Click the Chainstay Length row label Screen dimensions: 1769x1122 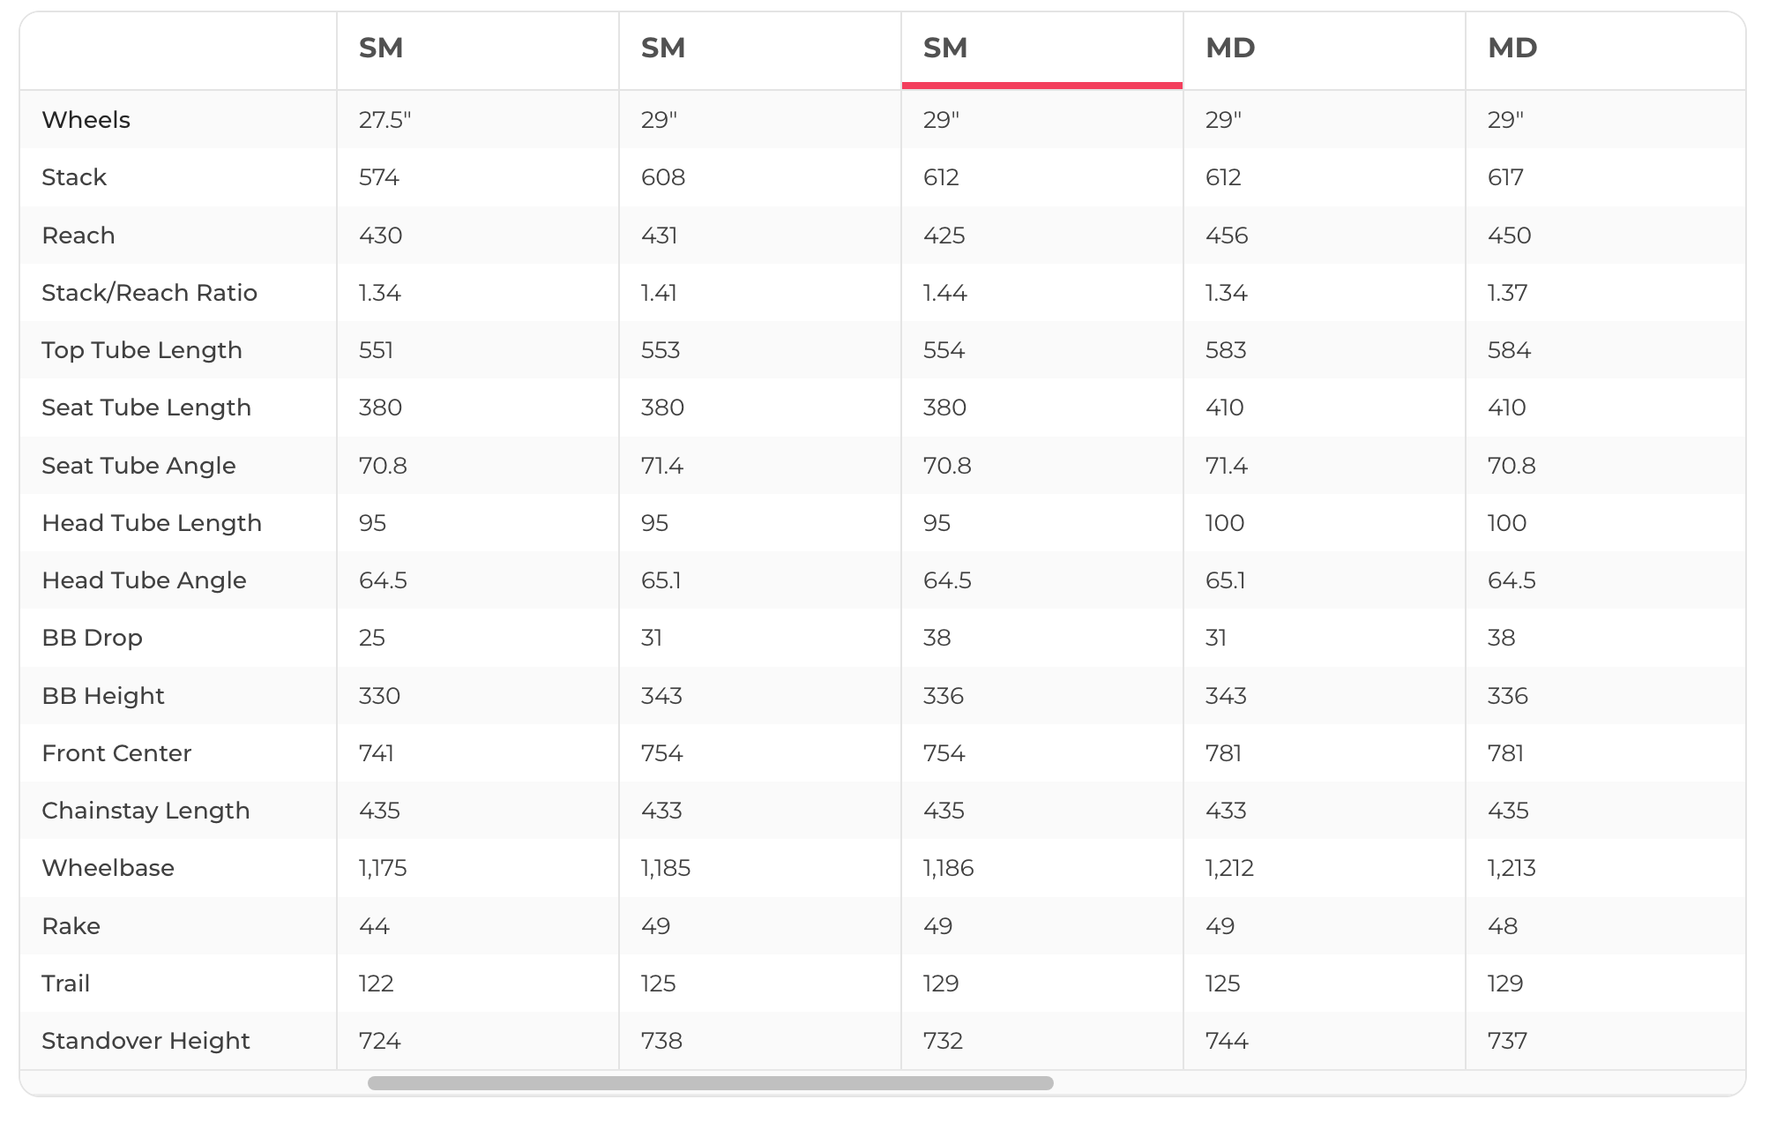pos(146,811)
